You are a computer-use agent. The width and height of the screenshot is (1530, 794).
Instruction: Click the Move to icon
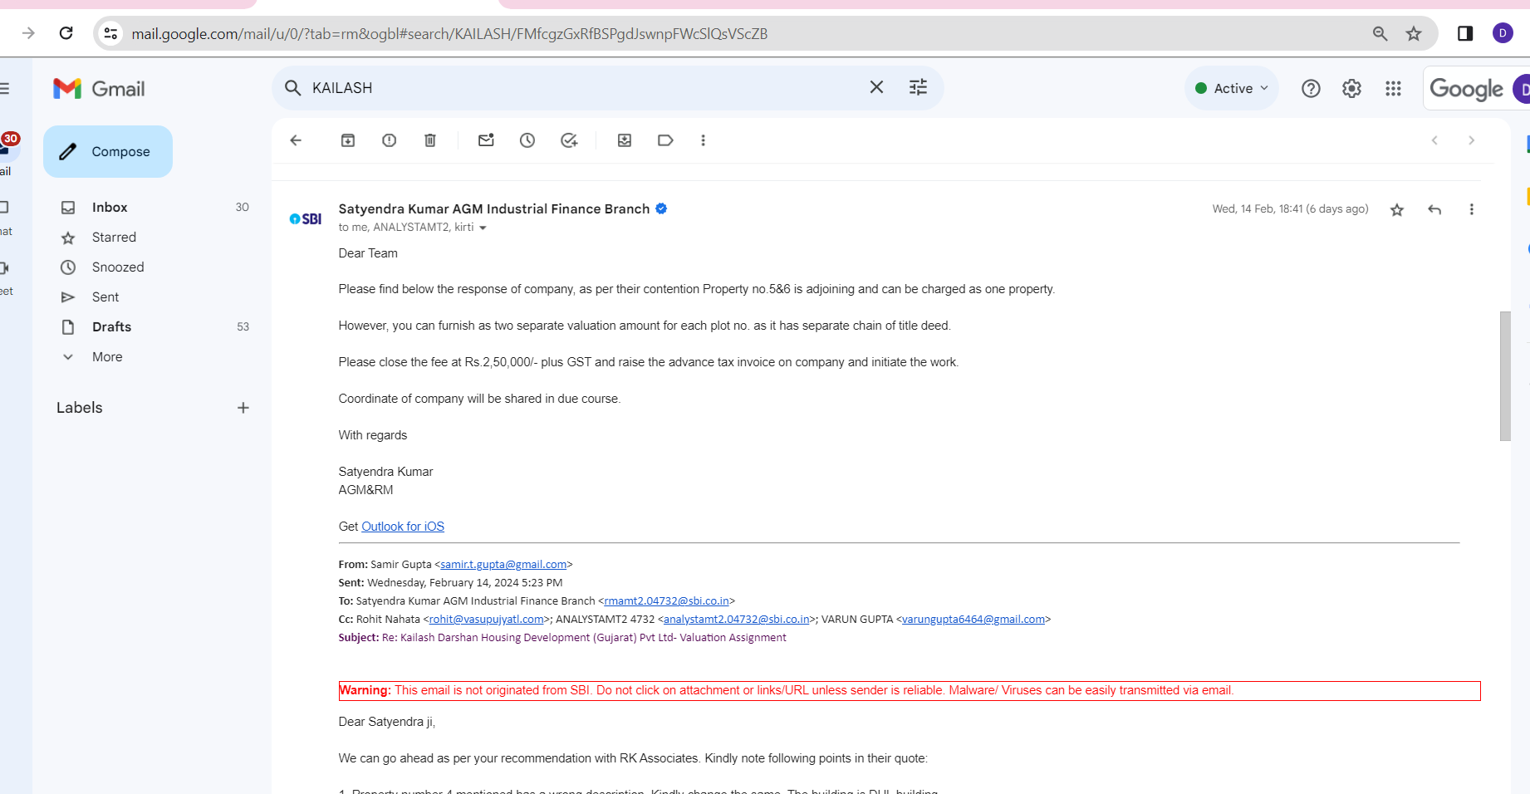(x=625, y=140)
